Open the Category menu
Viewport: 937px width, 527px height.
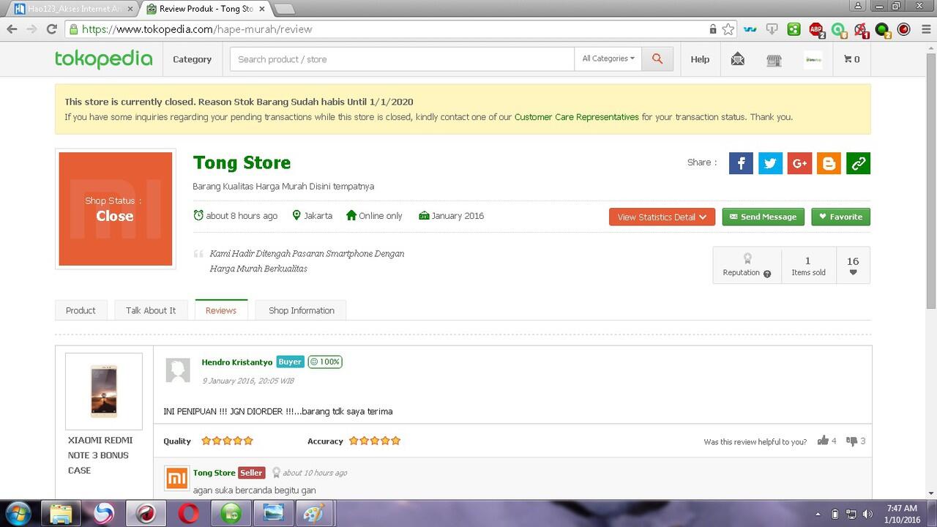192,59
